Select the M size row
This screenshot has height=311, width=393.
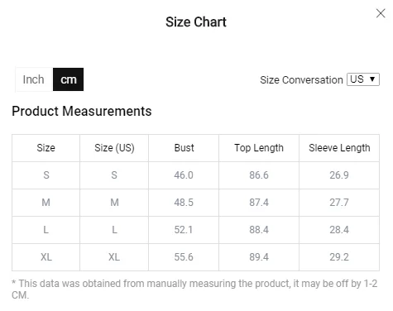(195, 203)
